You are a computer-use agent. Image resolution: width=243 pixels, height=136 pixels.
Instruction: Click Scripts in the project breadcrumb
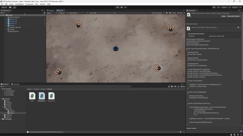pos(36,89)
